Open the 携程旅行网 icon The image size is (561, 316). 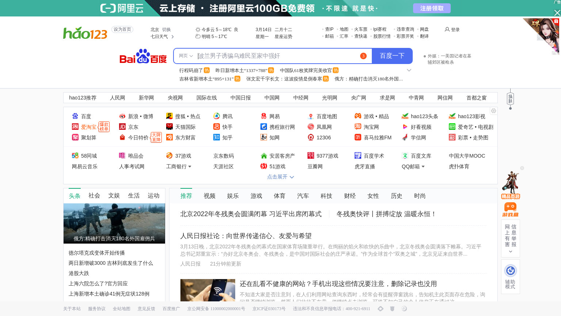coord(263,127)
